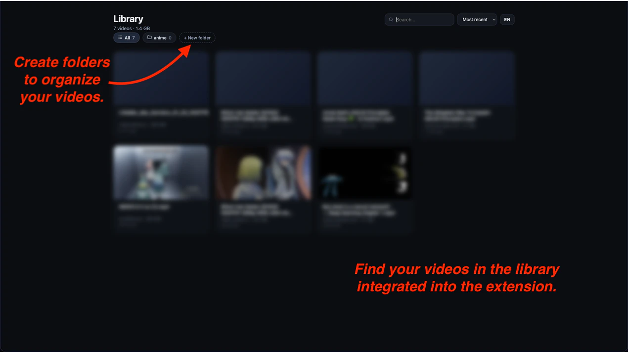Click the magnifier icon in search box
This screenshot has height=353, width=628.
(x=391, y=20)
